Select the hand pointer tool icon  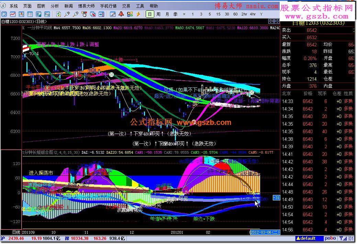tap(84, 14)
